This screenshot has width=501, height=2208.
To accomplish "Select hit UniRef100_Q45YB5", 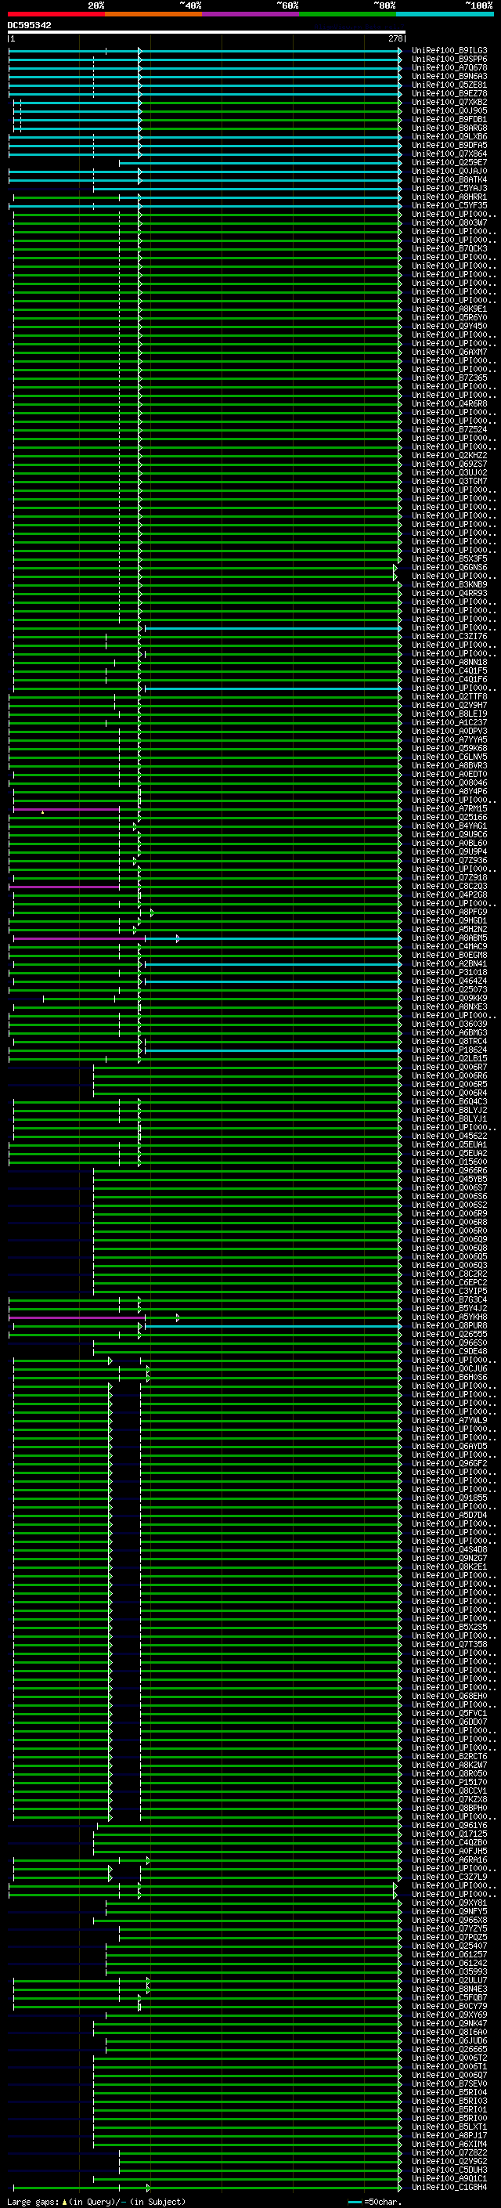I will [449, 1179].
